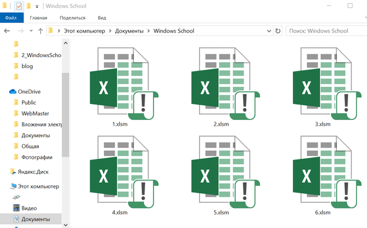Image resolution: width=367 pixels, height=228 pixels.
Task: Click the 3.xlsm file name label
Action: point(322,124)
